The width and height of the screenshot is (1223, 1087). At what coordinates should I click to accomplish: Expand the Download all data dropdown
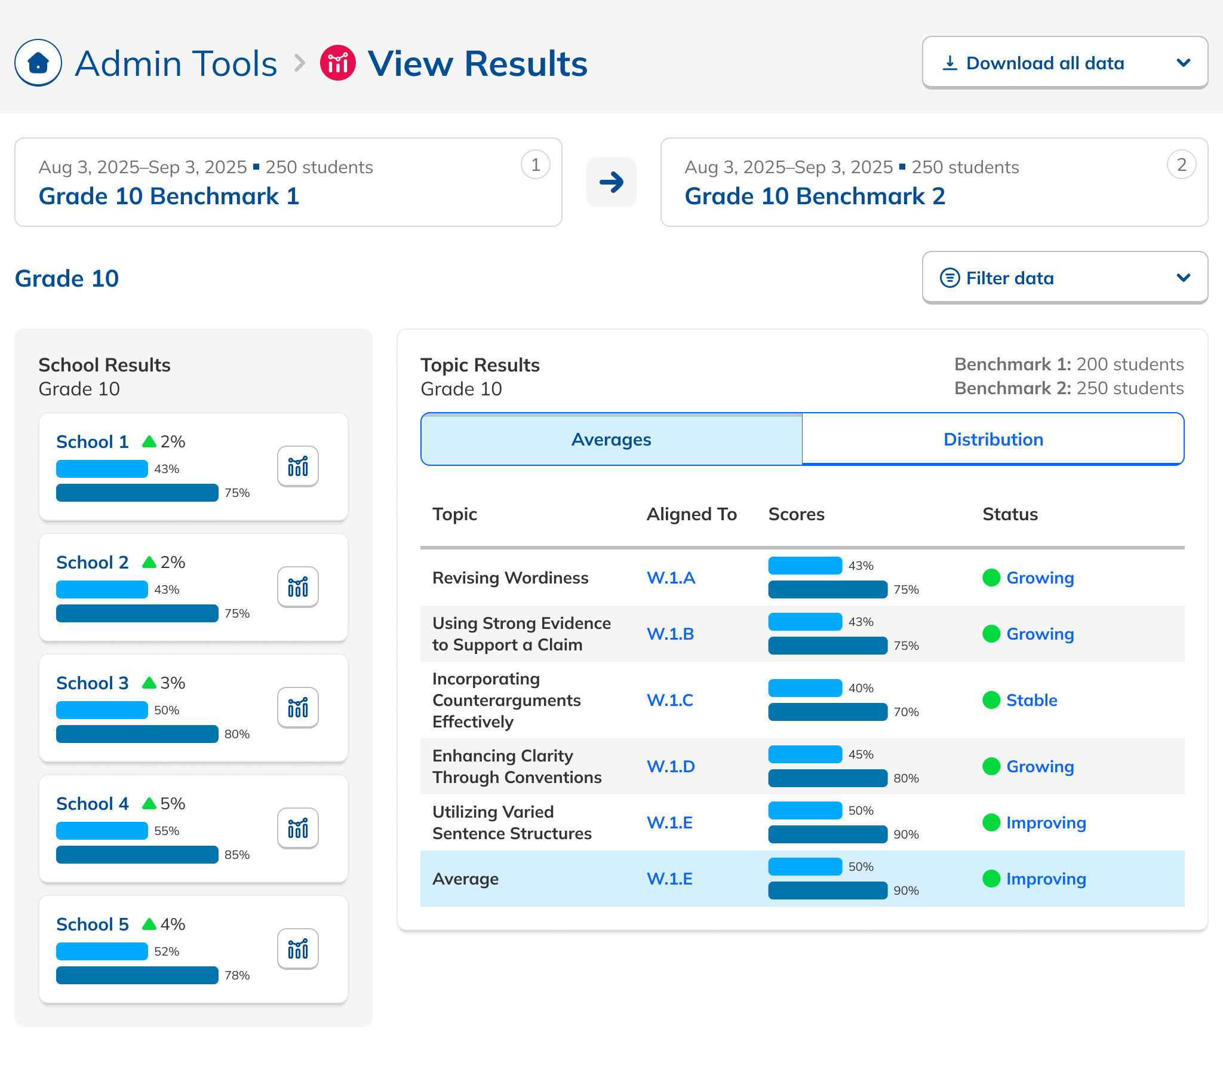tap(1064, 63)
